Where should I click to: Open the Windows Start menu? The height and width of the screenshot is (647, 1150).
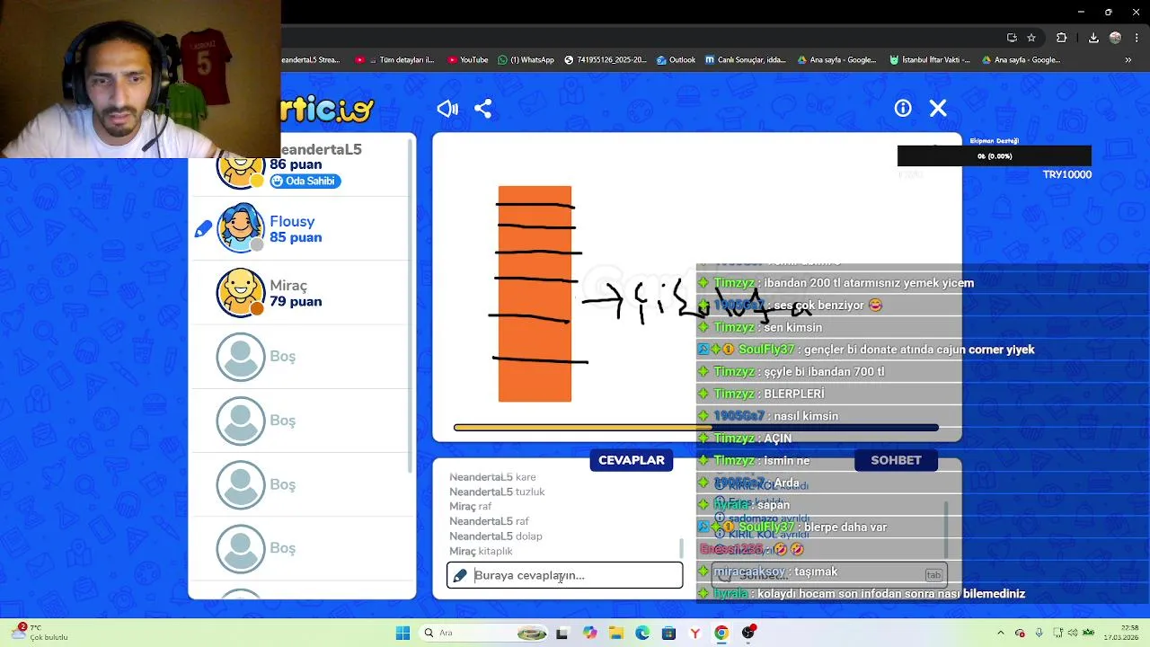coord(402,633)
